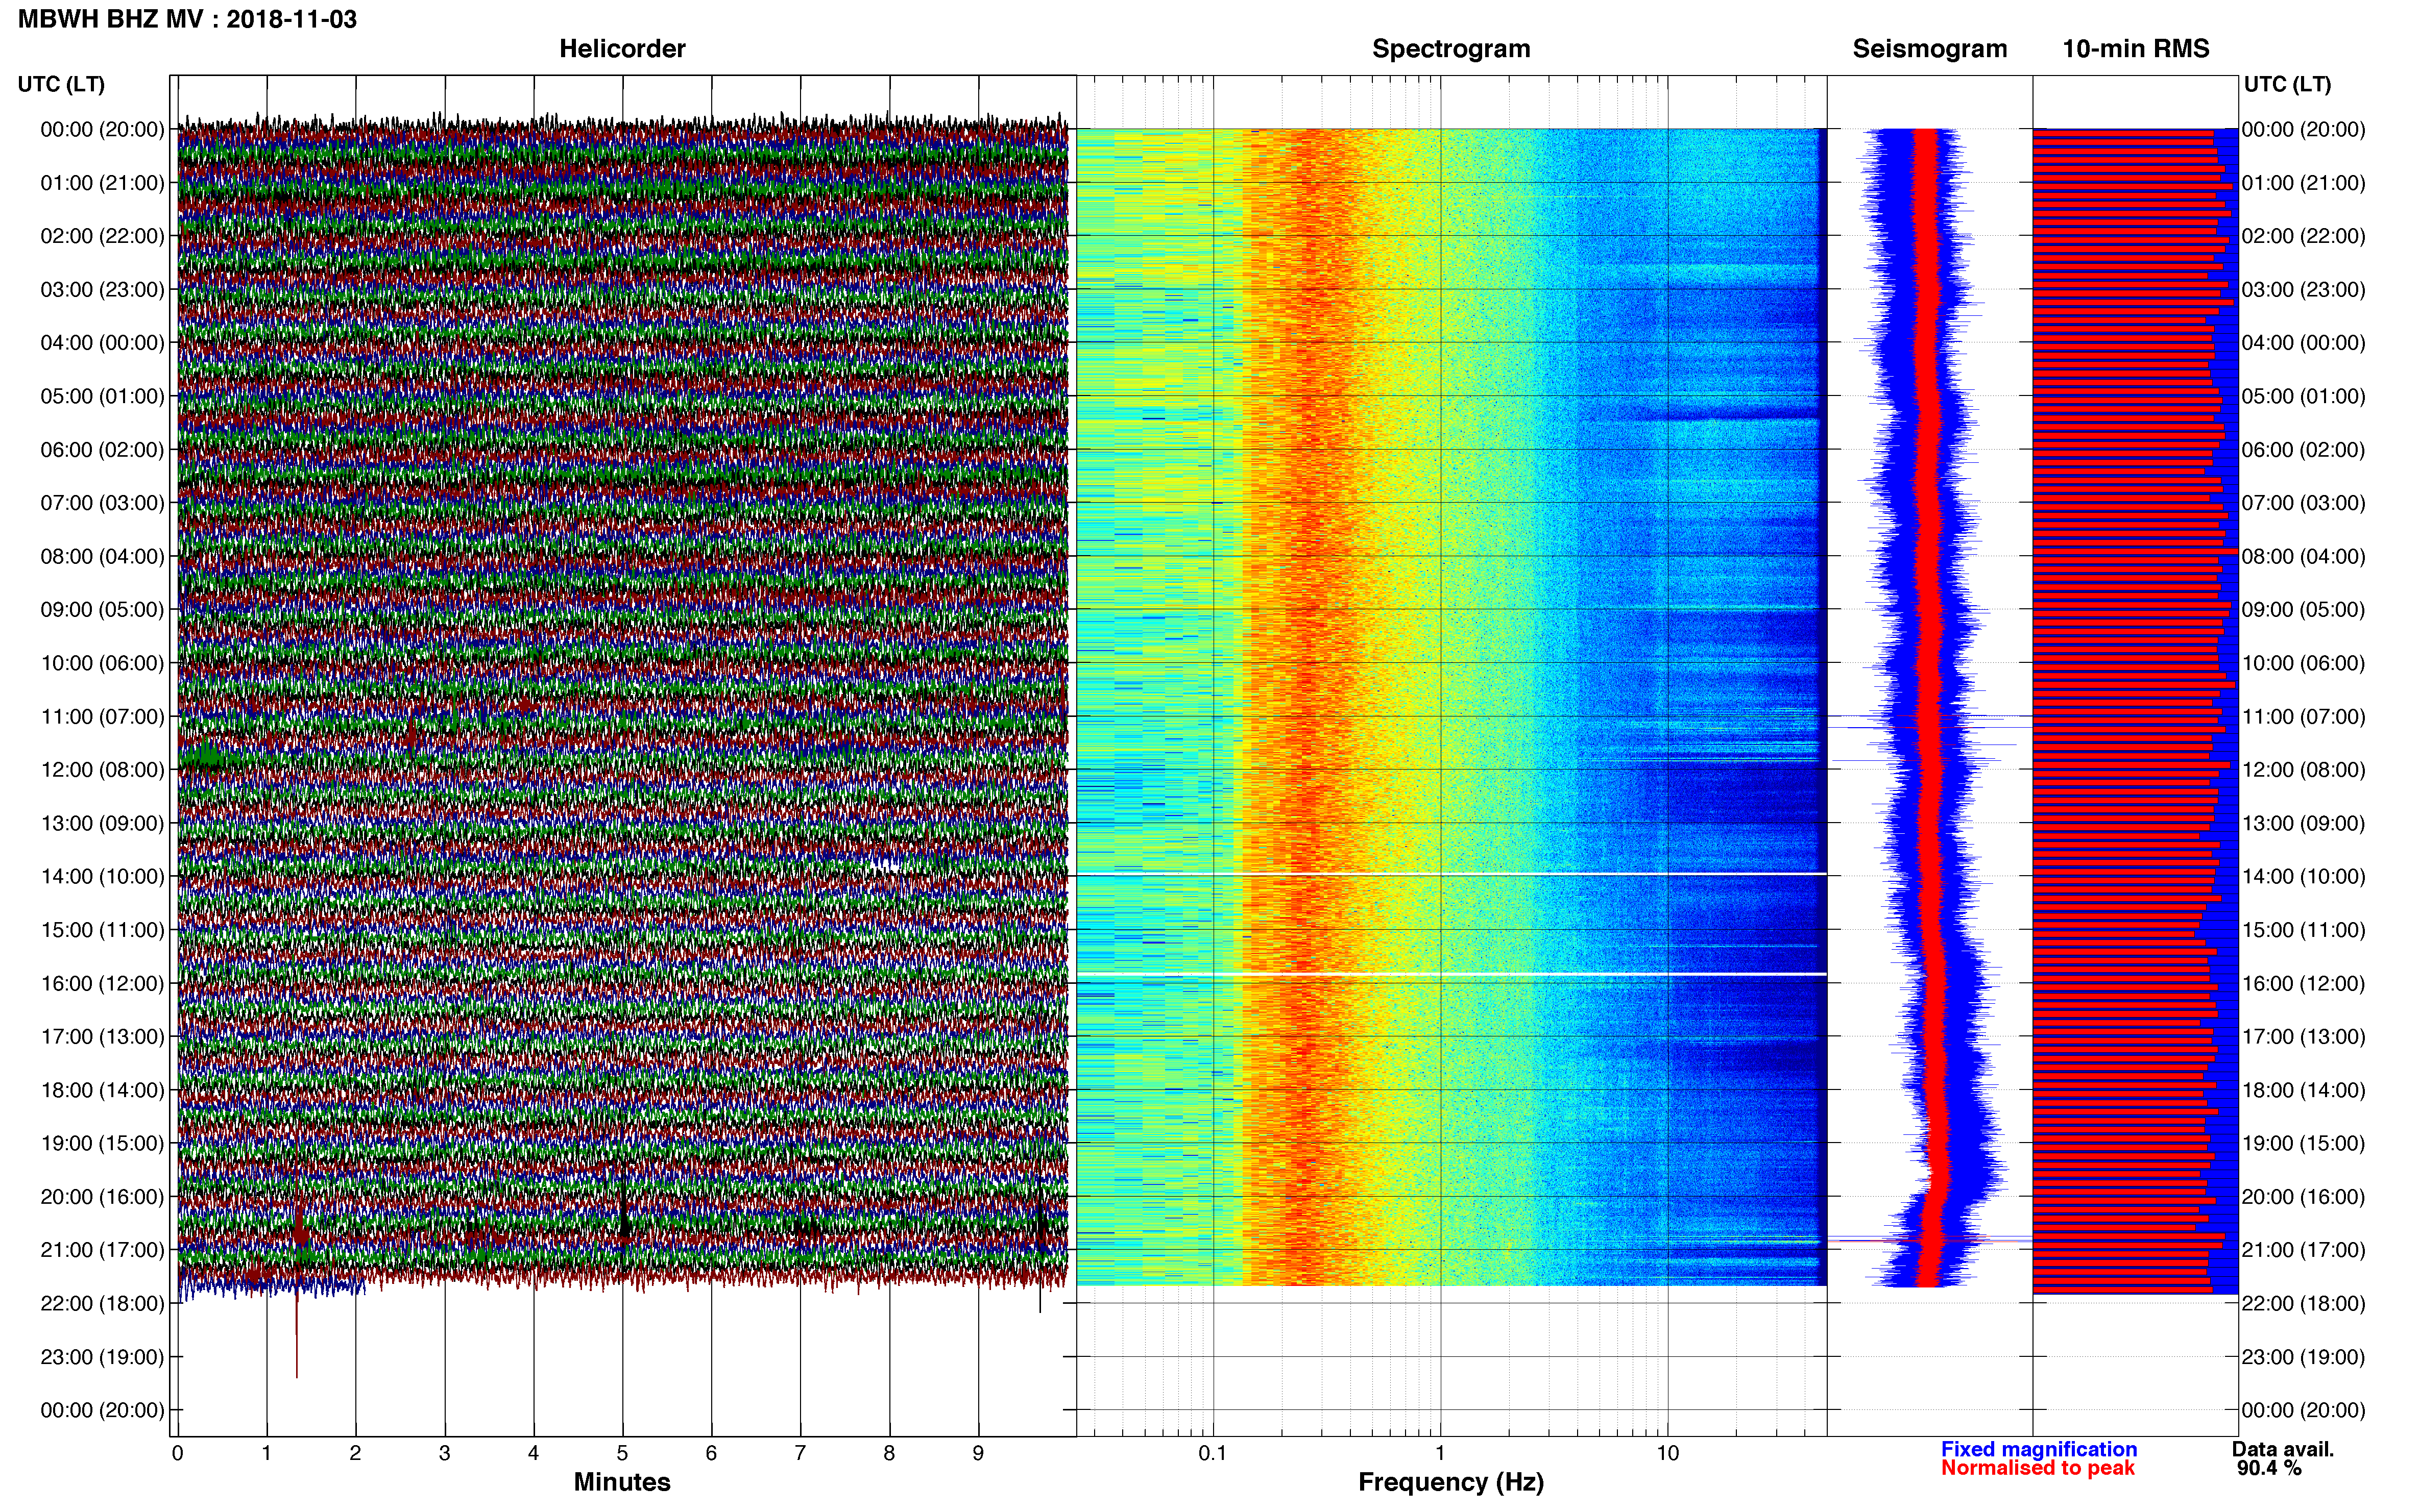Click '16:00 (12:00)' on the RMS time axis
2420x1512 pixels.
click(x=2303, y=983)
